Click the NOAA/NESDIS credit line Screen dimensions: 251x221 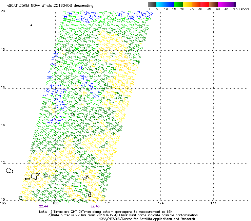coord(147,219)
